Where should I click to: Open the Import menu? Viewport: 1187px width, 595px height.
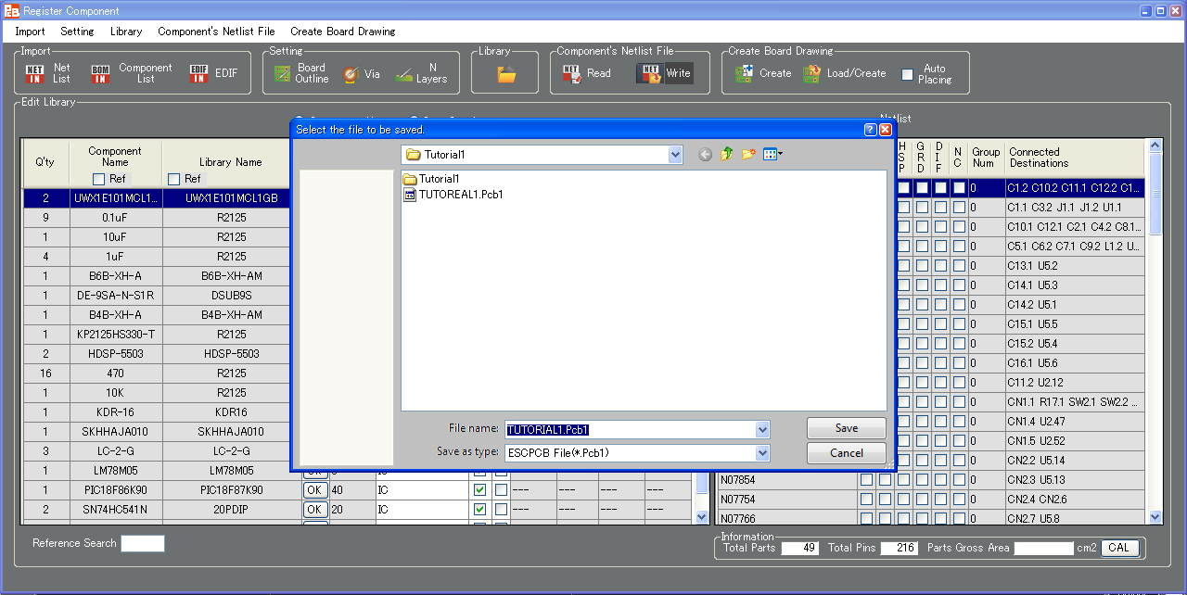pyautogui.click(x=30, y=32)
